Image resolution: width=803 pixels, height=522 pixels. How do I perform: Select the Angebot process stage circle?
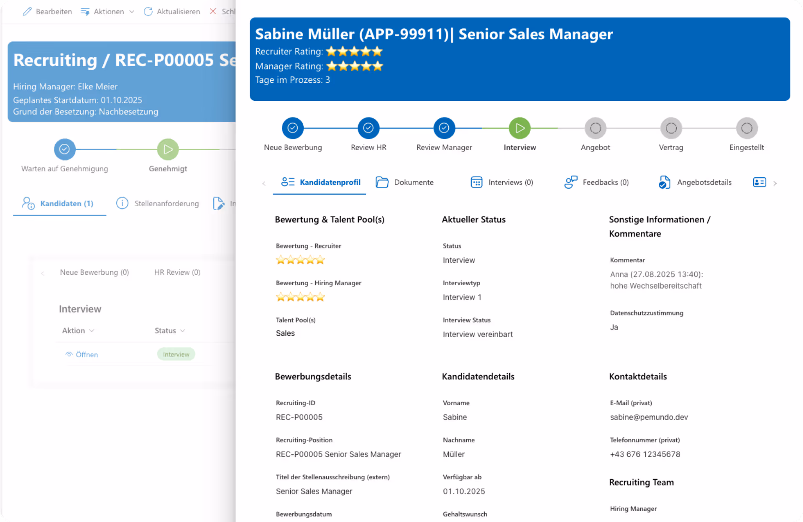[595, 128]
